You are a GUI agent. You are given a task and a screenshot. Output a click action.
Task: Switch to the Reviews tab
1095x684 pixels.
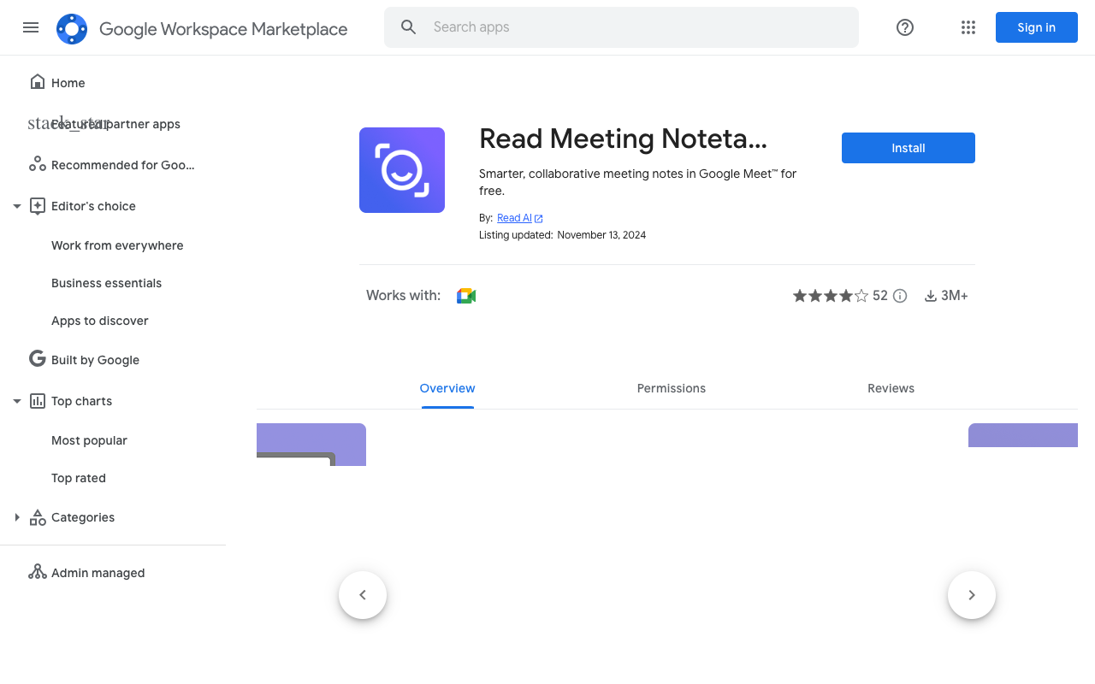pos(891,388)
